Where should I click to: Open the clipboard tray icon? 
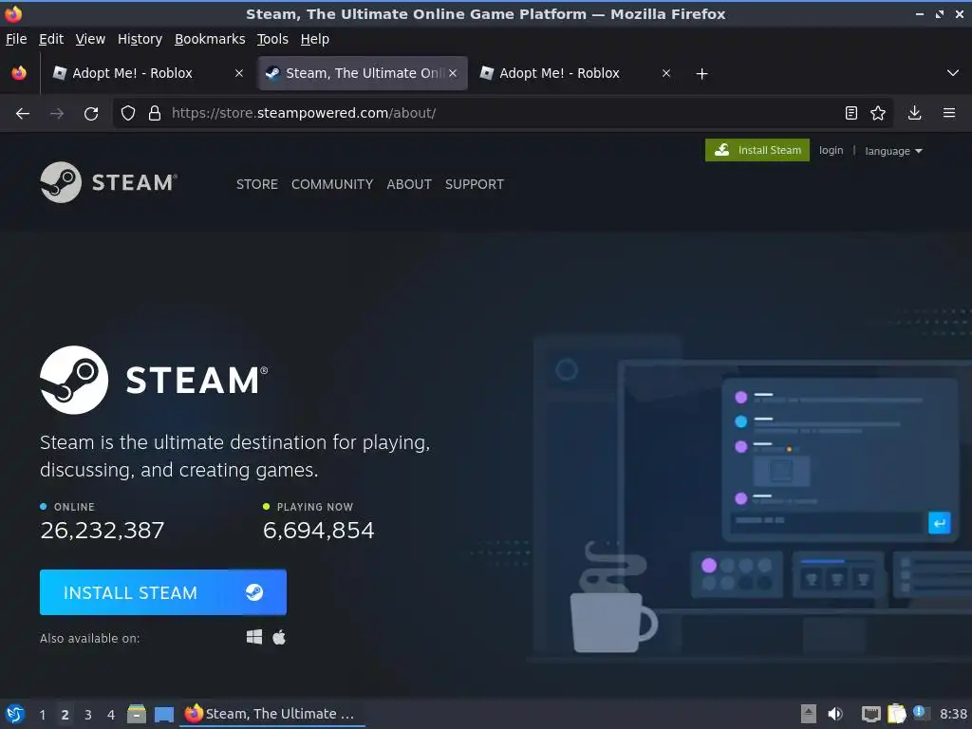(x=896, y=714)
